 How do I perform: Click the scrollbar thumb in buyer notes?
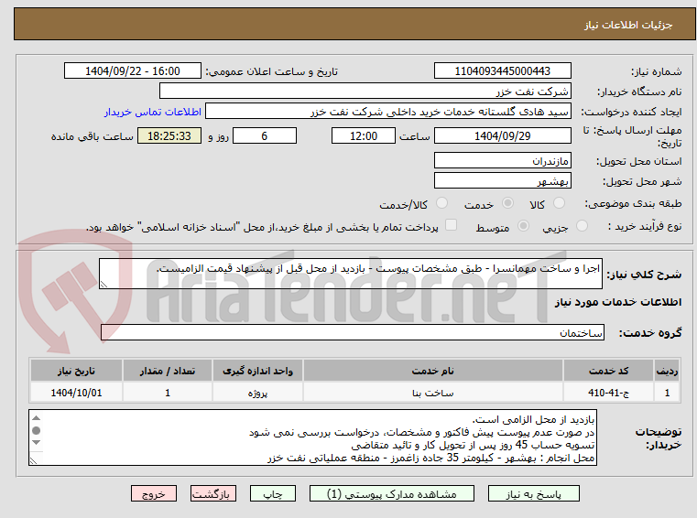pos(37,430)
